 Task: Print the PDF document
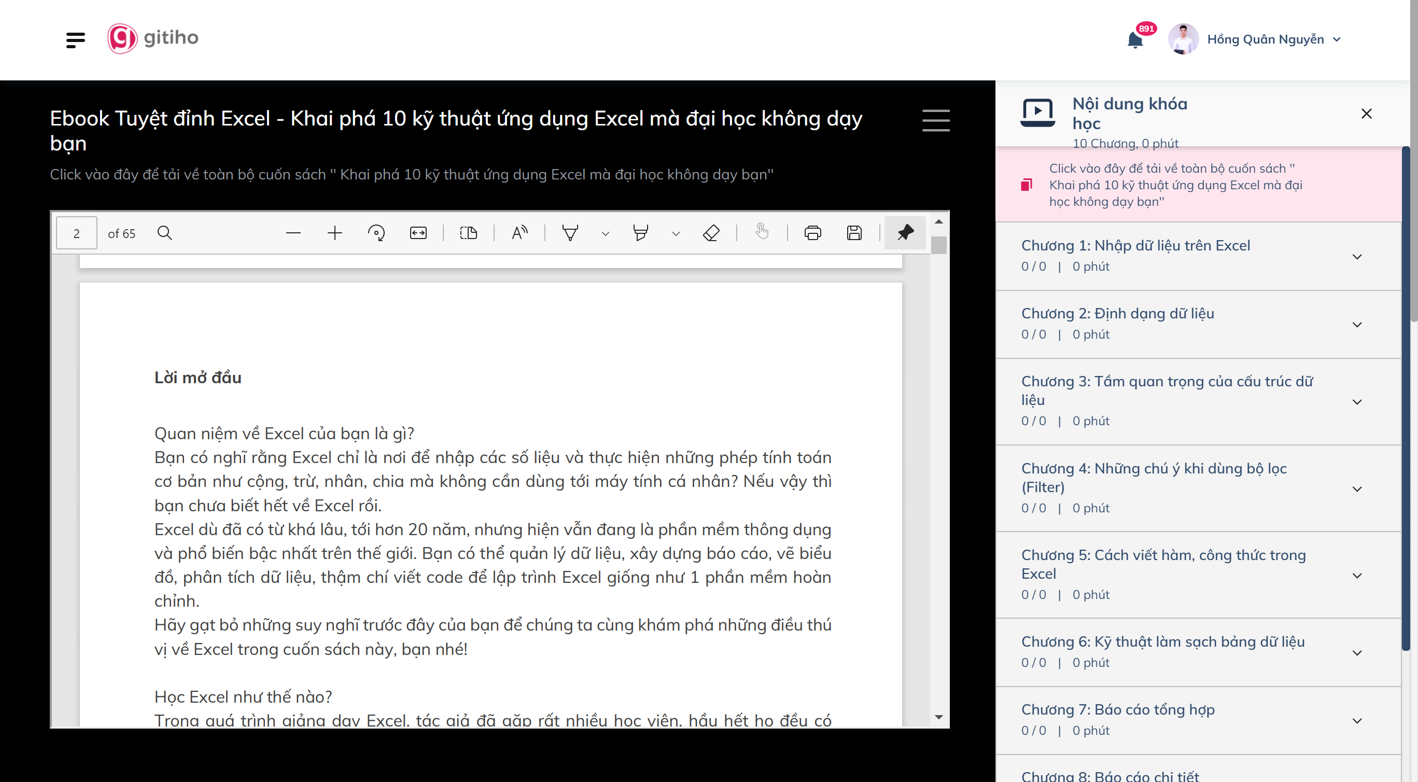click(812, 233)
